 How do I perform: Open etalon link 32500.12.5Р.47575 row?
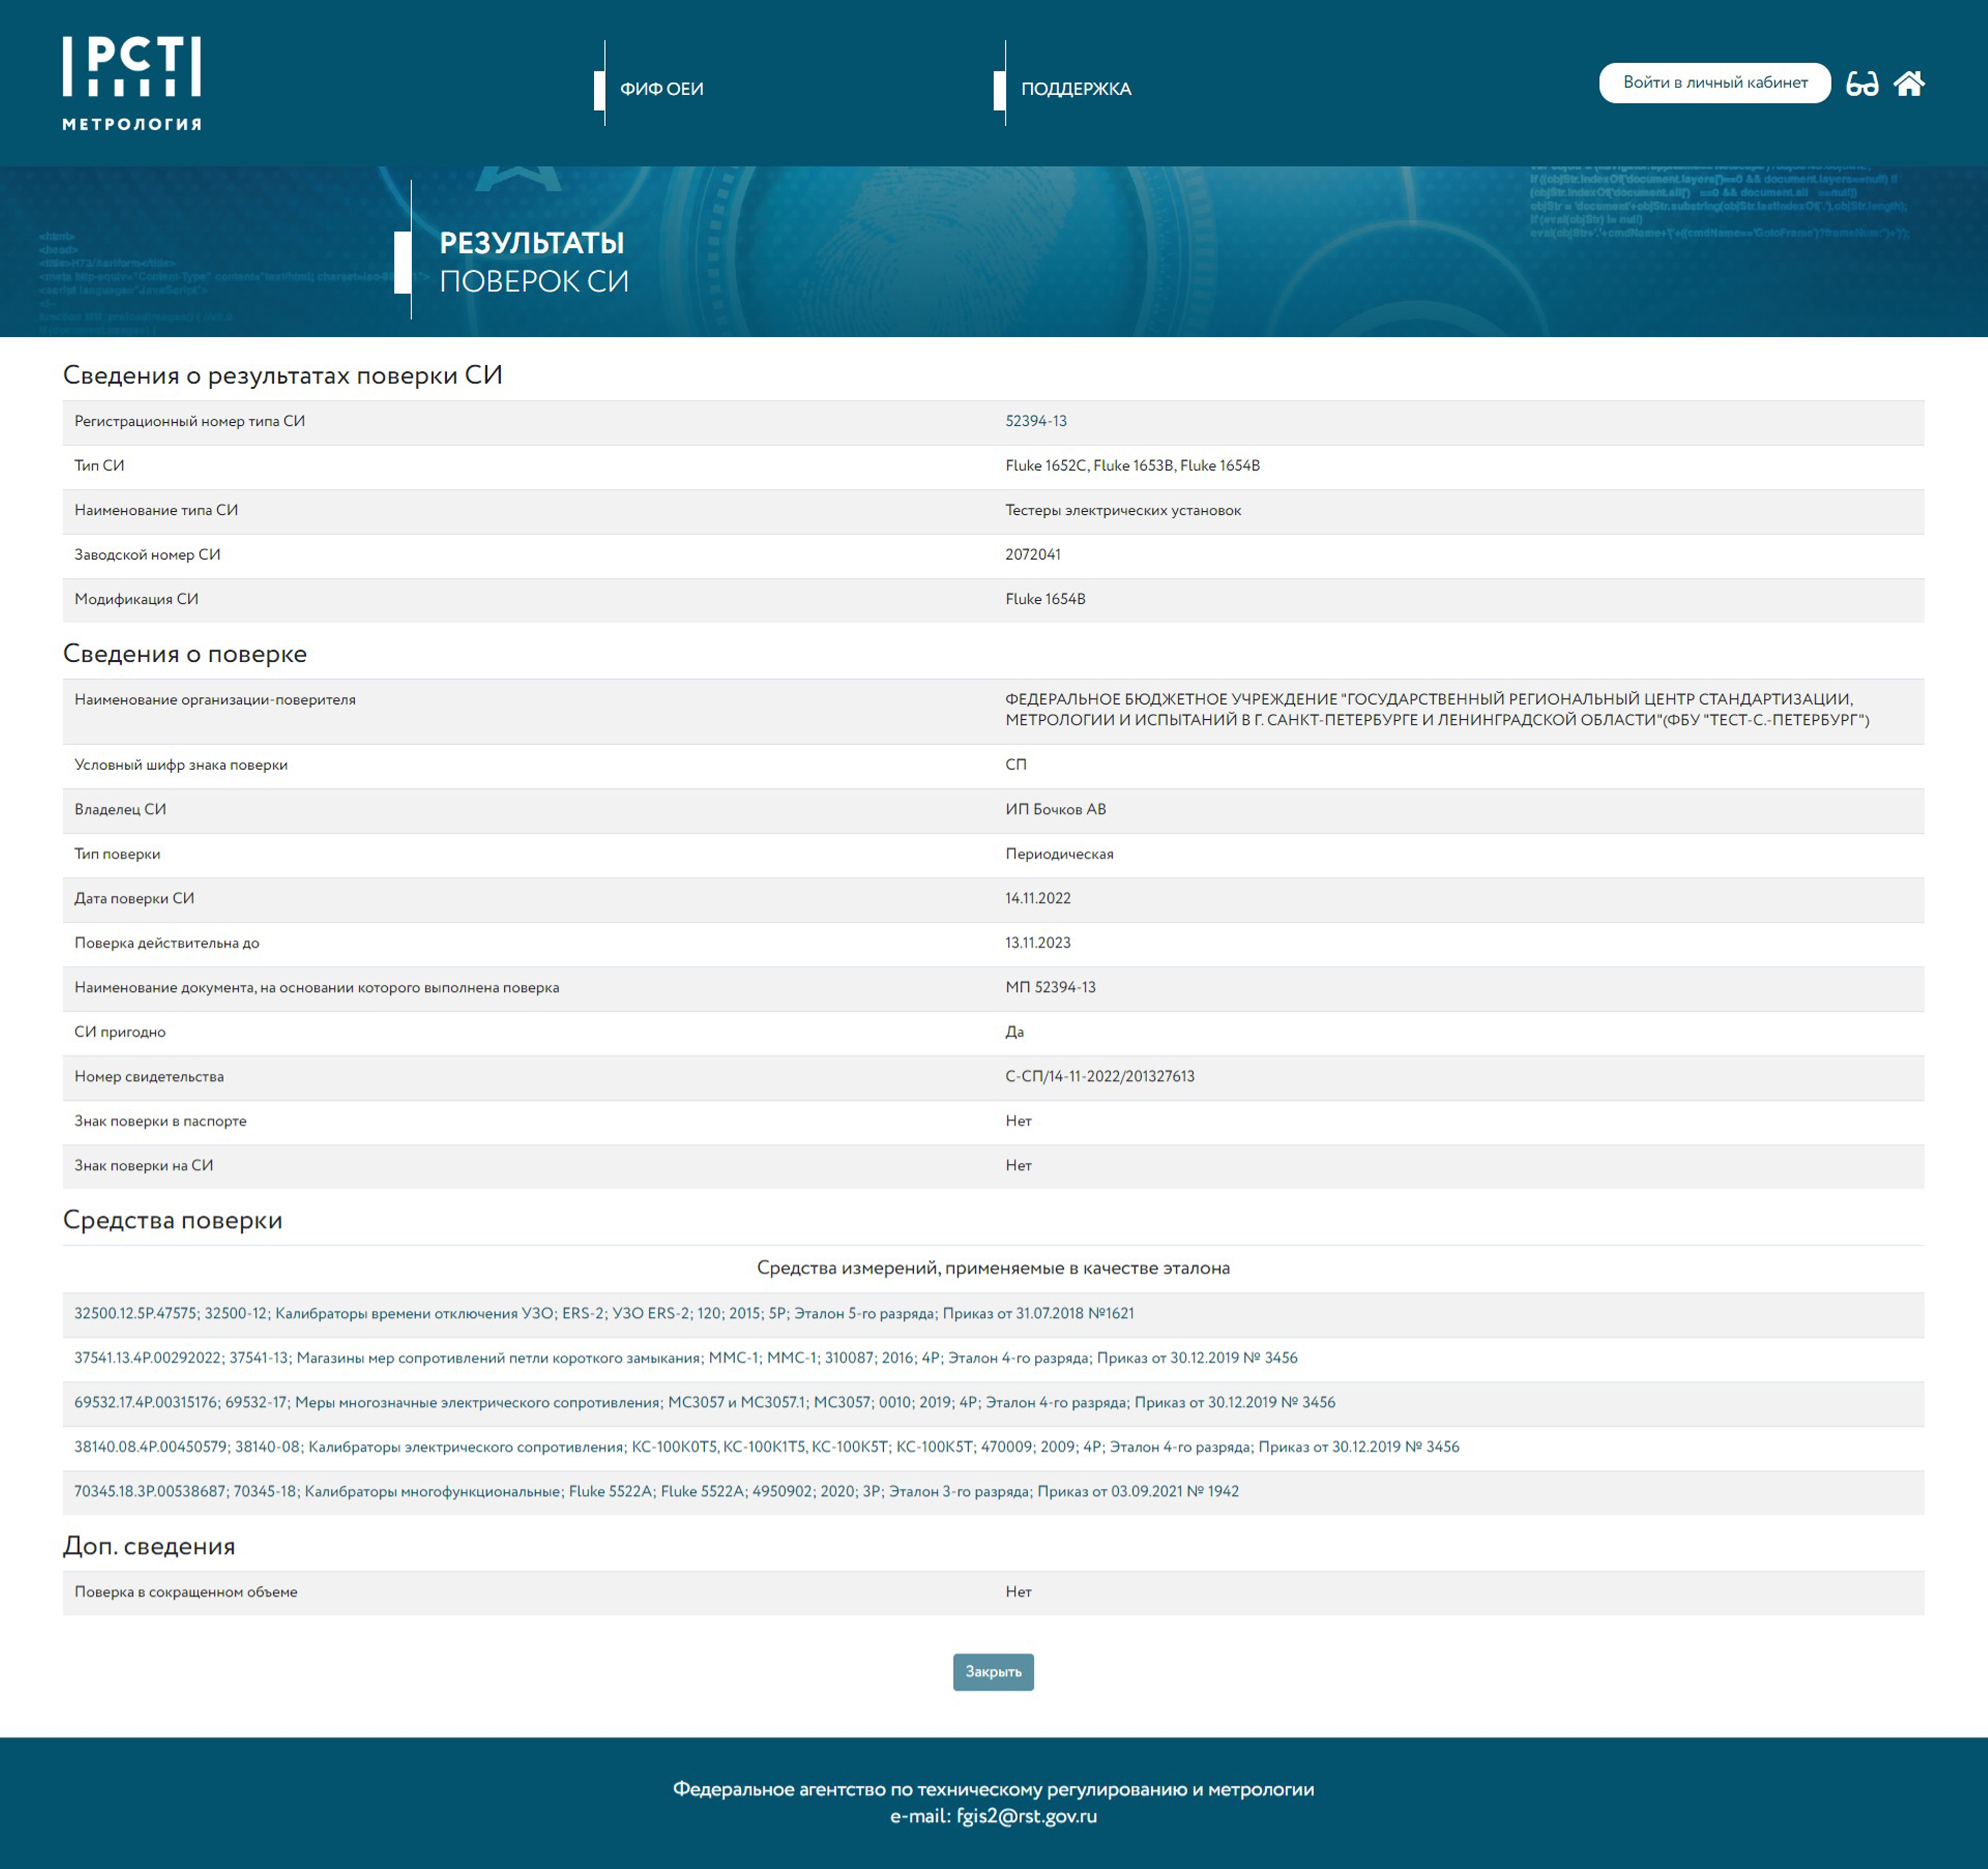[x=604, y=1313]
